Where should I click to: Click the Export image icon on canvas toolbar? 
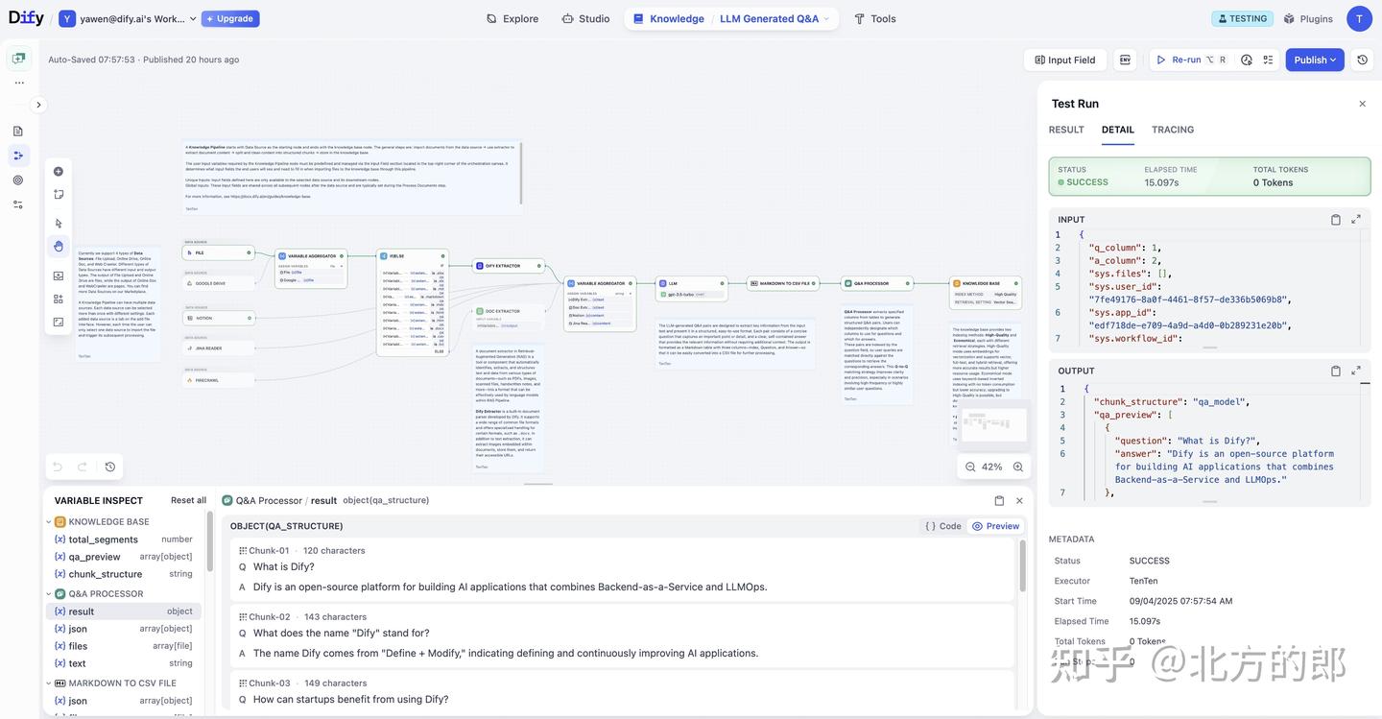[59, 276]
